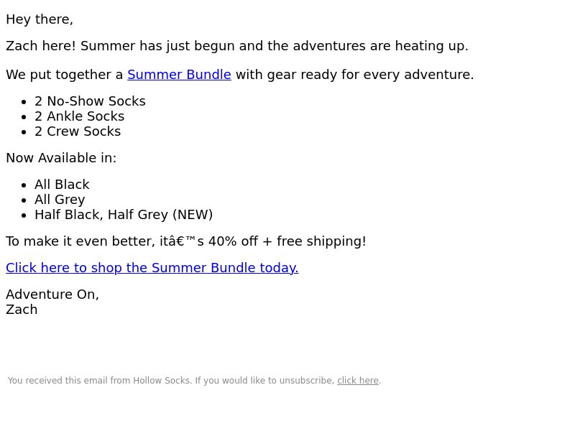Click the Now Available in: heading
575x431 pixels.
click(61, 158)
